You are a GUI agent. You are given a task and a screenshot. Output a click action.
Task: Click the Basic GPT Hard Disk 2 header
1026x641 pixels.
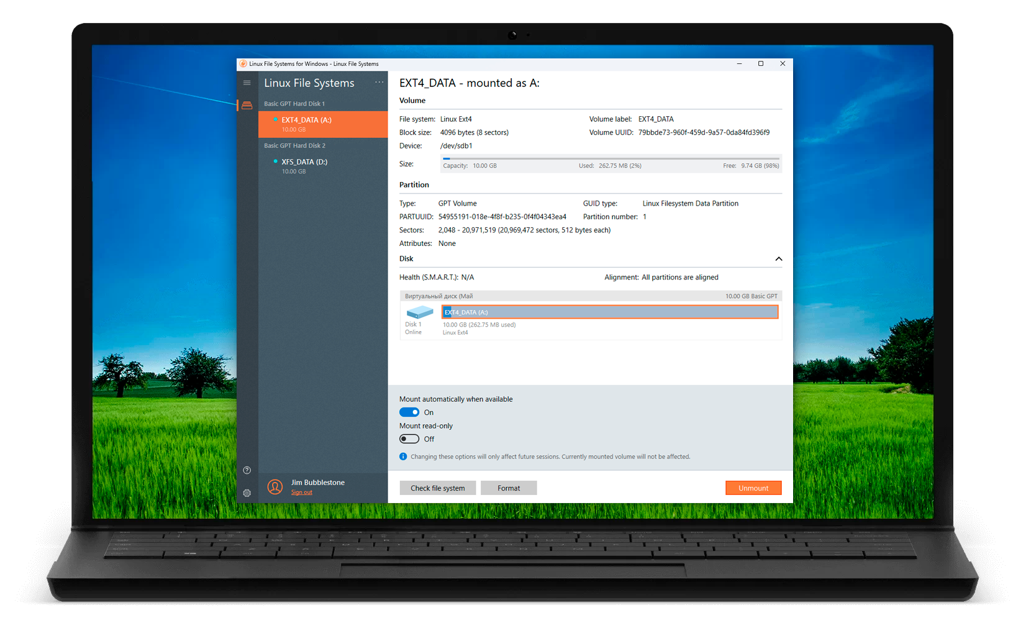(294, 145)
